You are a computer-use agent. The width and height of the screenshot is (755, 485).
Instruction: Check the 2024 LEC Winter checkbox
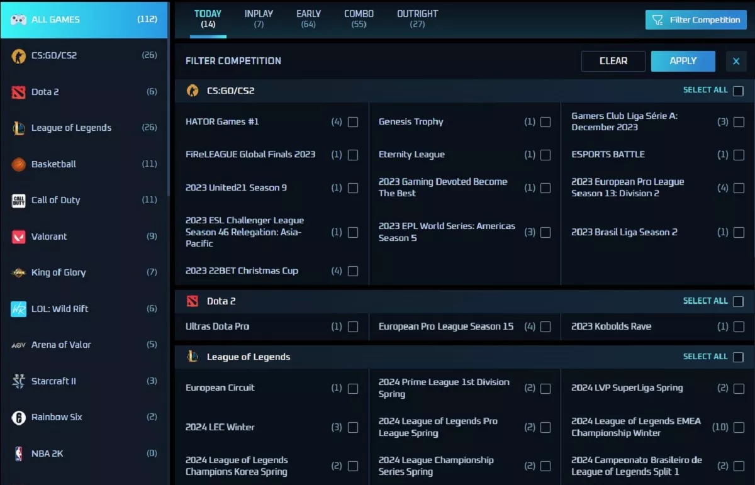(x=353, y=427)
